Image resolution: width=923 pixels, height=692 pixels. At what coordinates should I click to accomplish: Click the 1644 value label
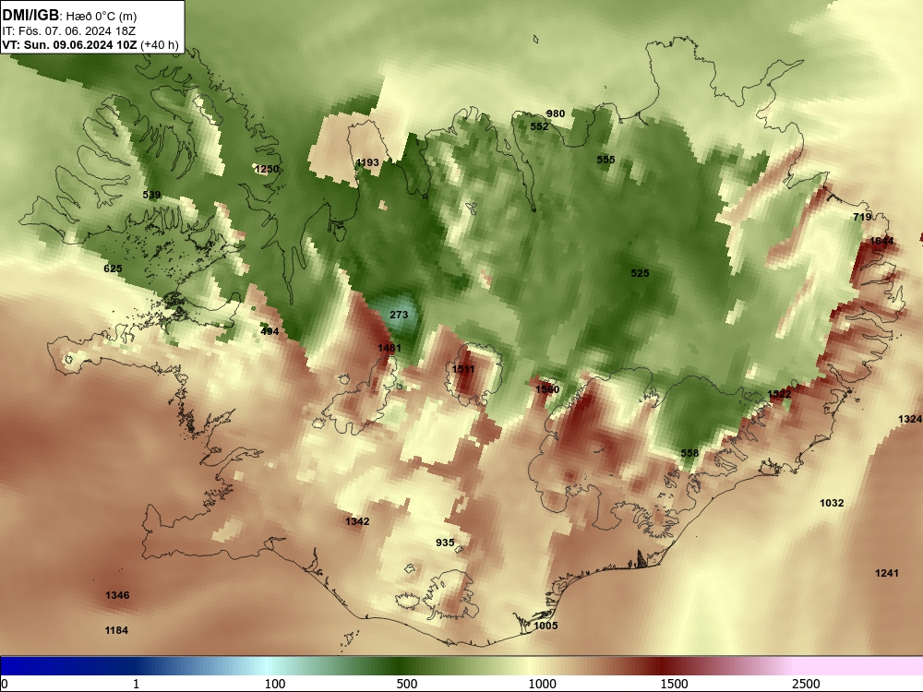(881, 241)
